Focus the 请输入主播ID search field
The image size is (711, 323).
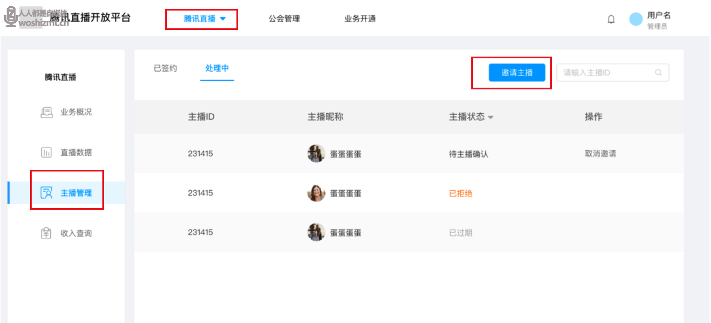pyautogui.click(x=606, y=73)
